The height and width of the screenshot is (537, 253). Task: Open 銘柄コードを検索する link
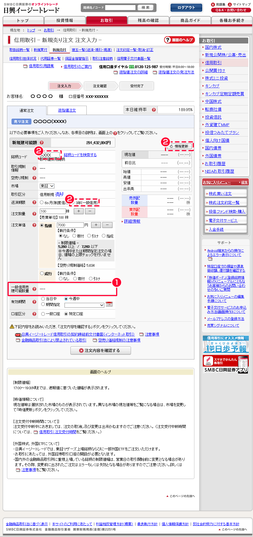(80, 155)
